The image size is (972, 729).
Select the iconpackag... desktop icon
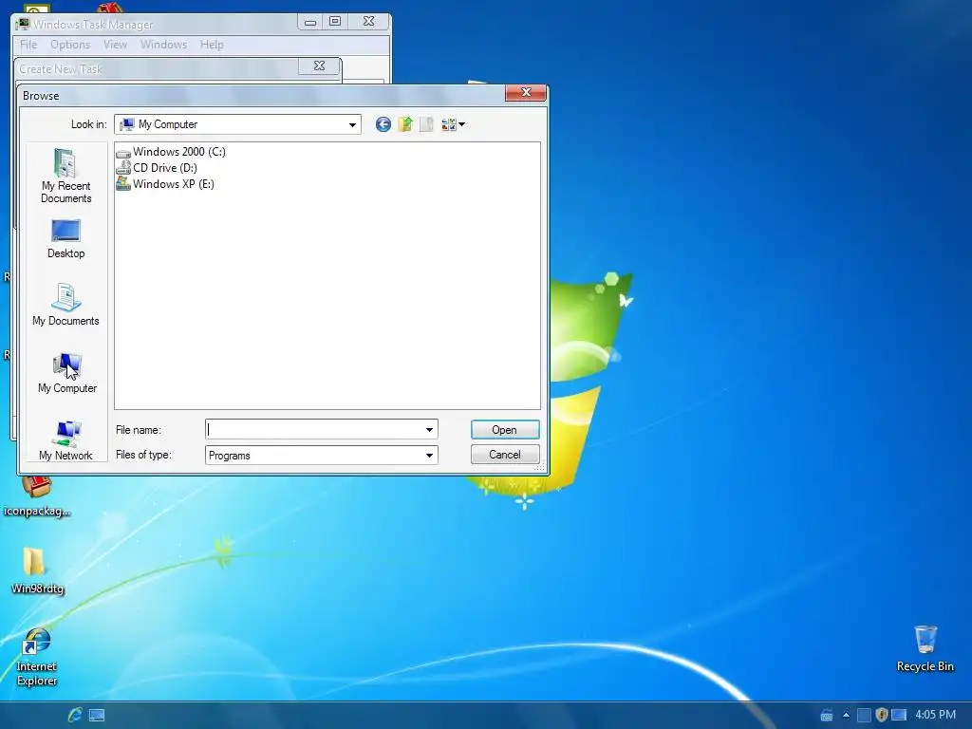(37, 496)
